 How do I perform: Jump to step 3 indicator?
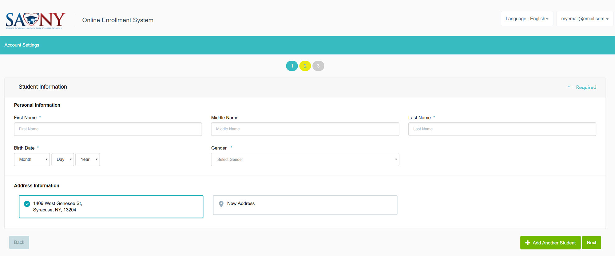click(318, 66)
